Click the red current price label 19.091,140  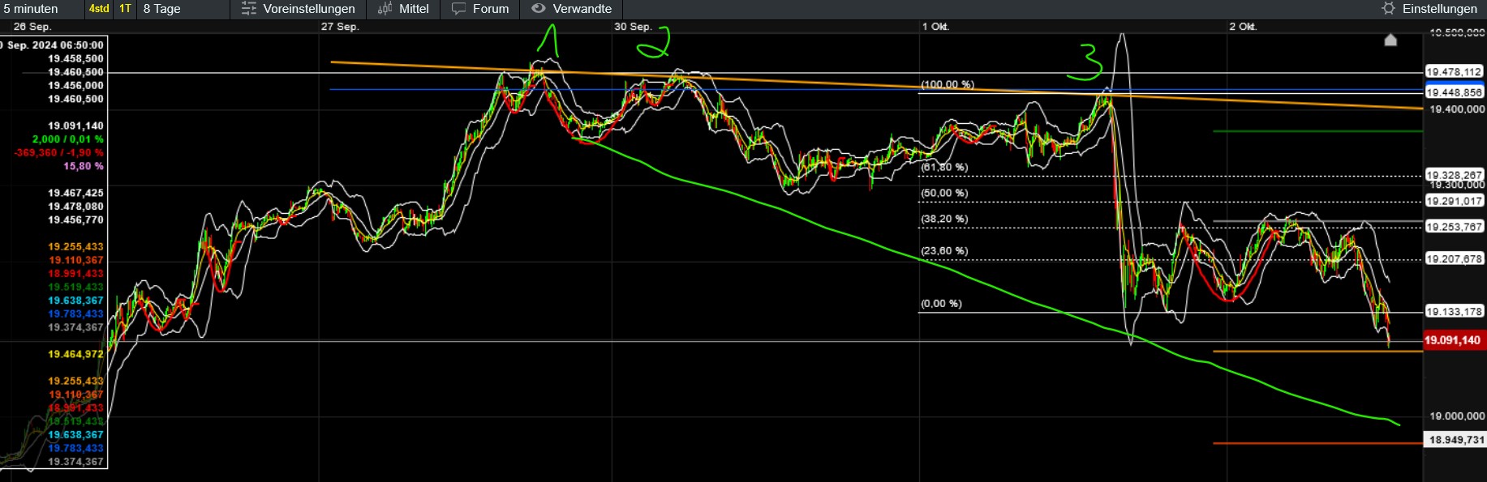pyautogui.click(x=1453, y=340)
